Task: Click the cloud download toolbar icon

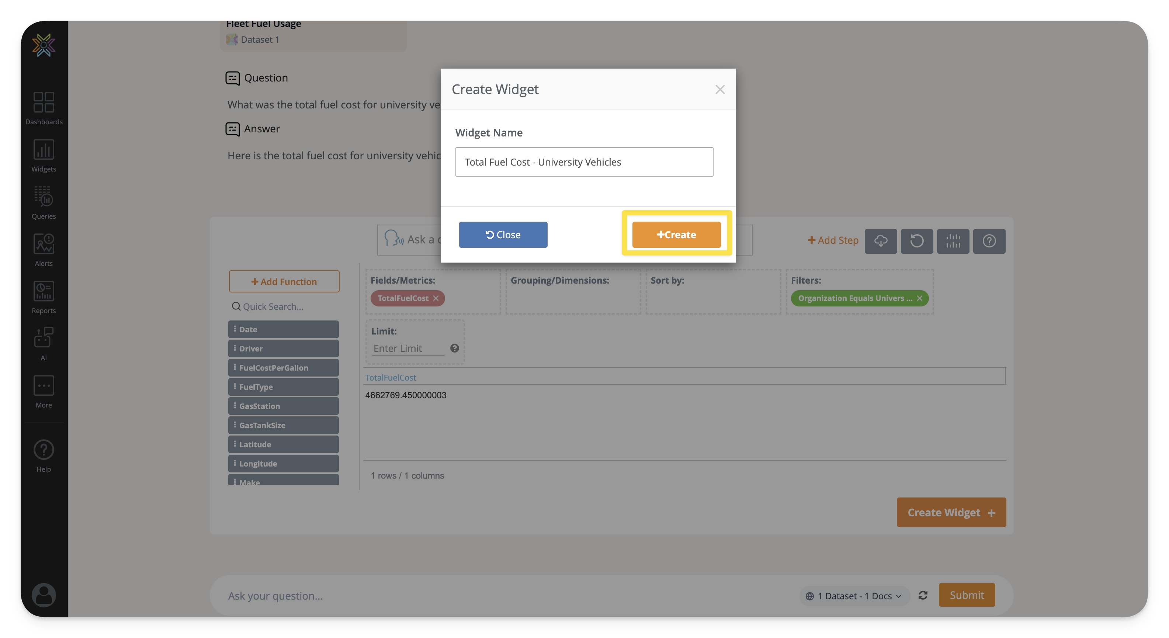Action: point(880,240)
